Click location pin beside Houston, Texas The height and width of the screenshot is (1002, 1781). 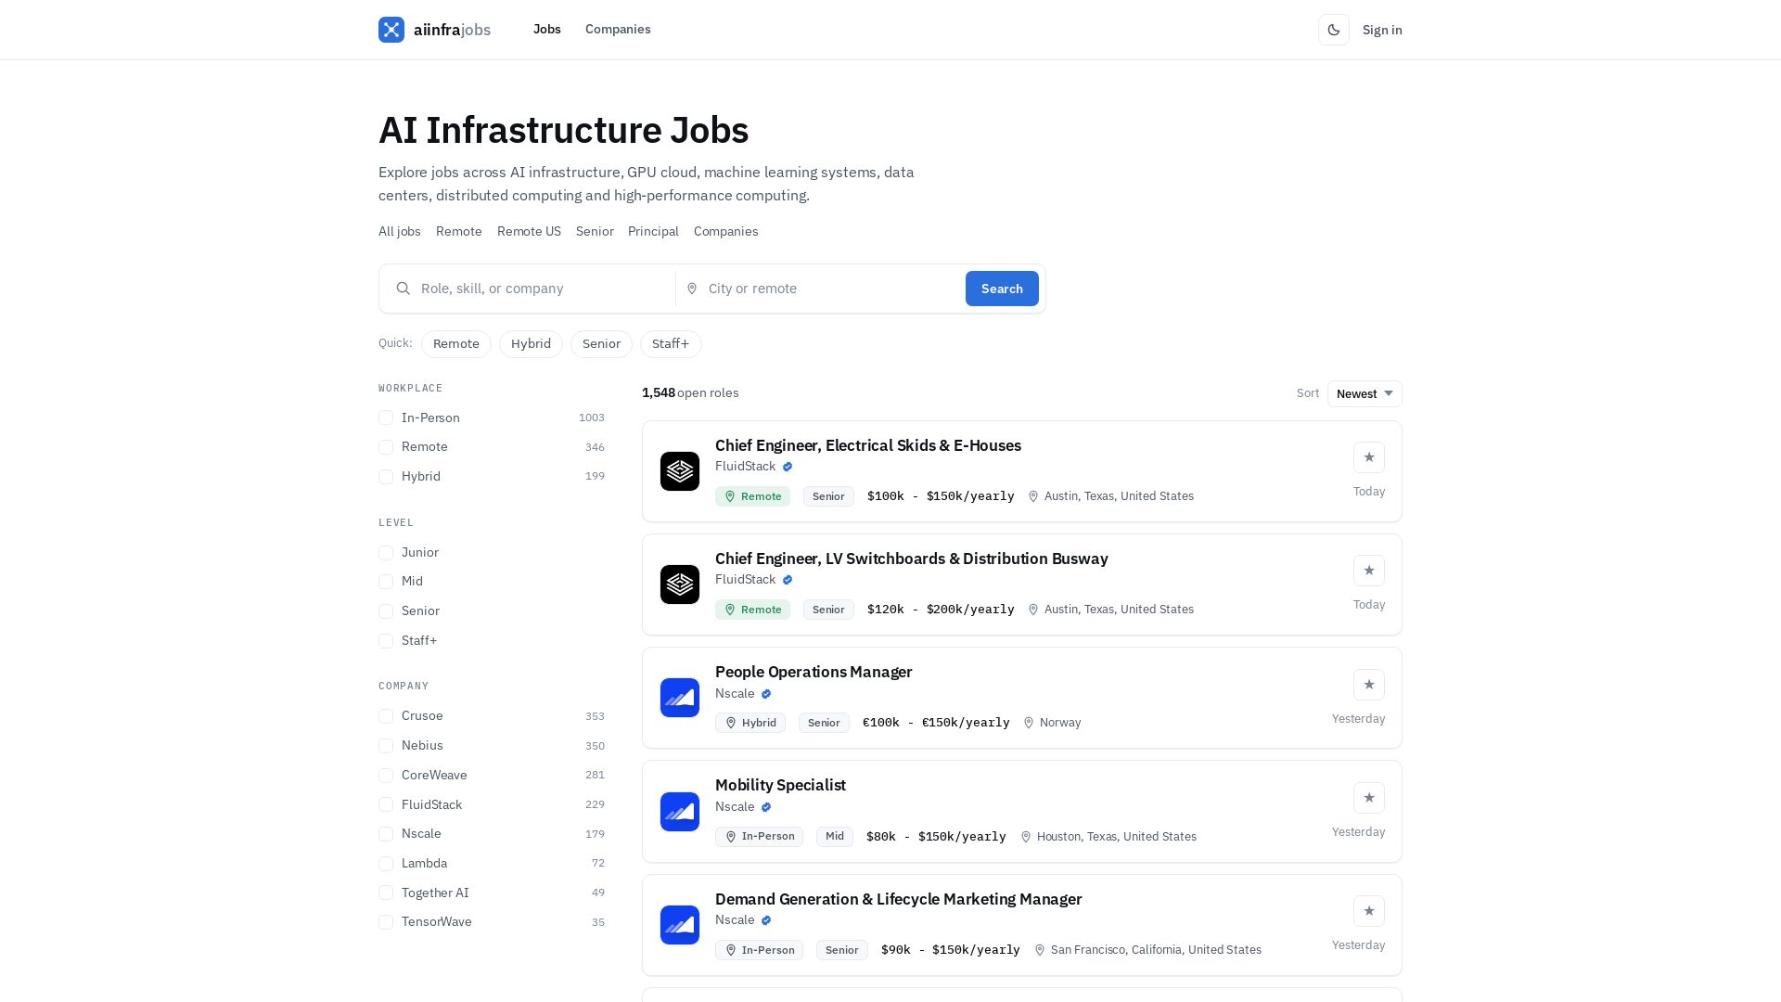pos(1026,837)
